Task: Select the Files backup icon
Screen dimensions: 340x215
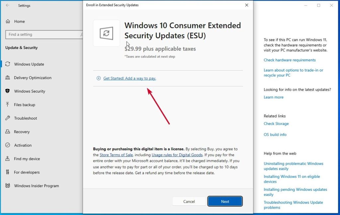Action: click(7, 105)
